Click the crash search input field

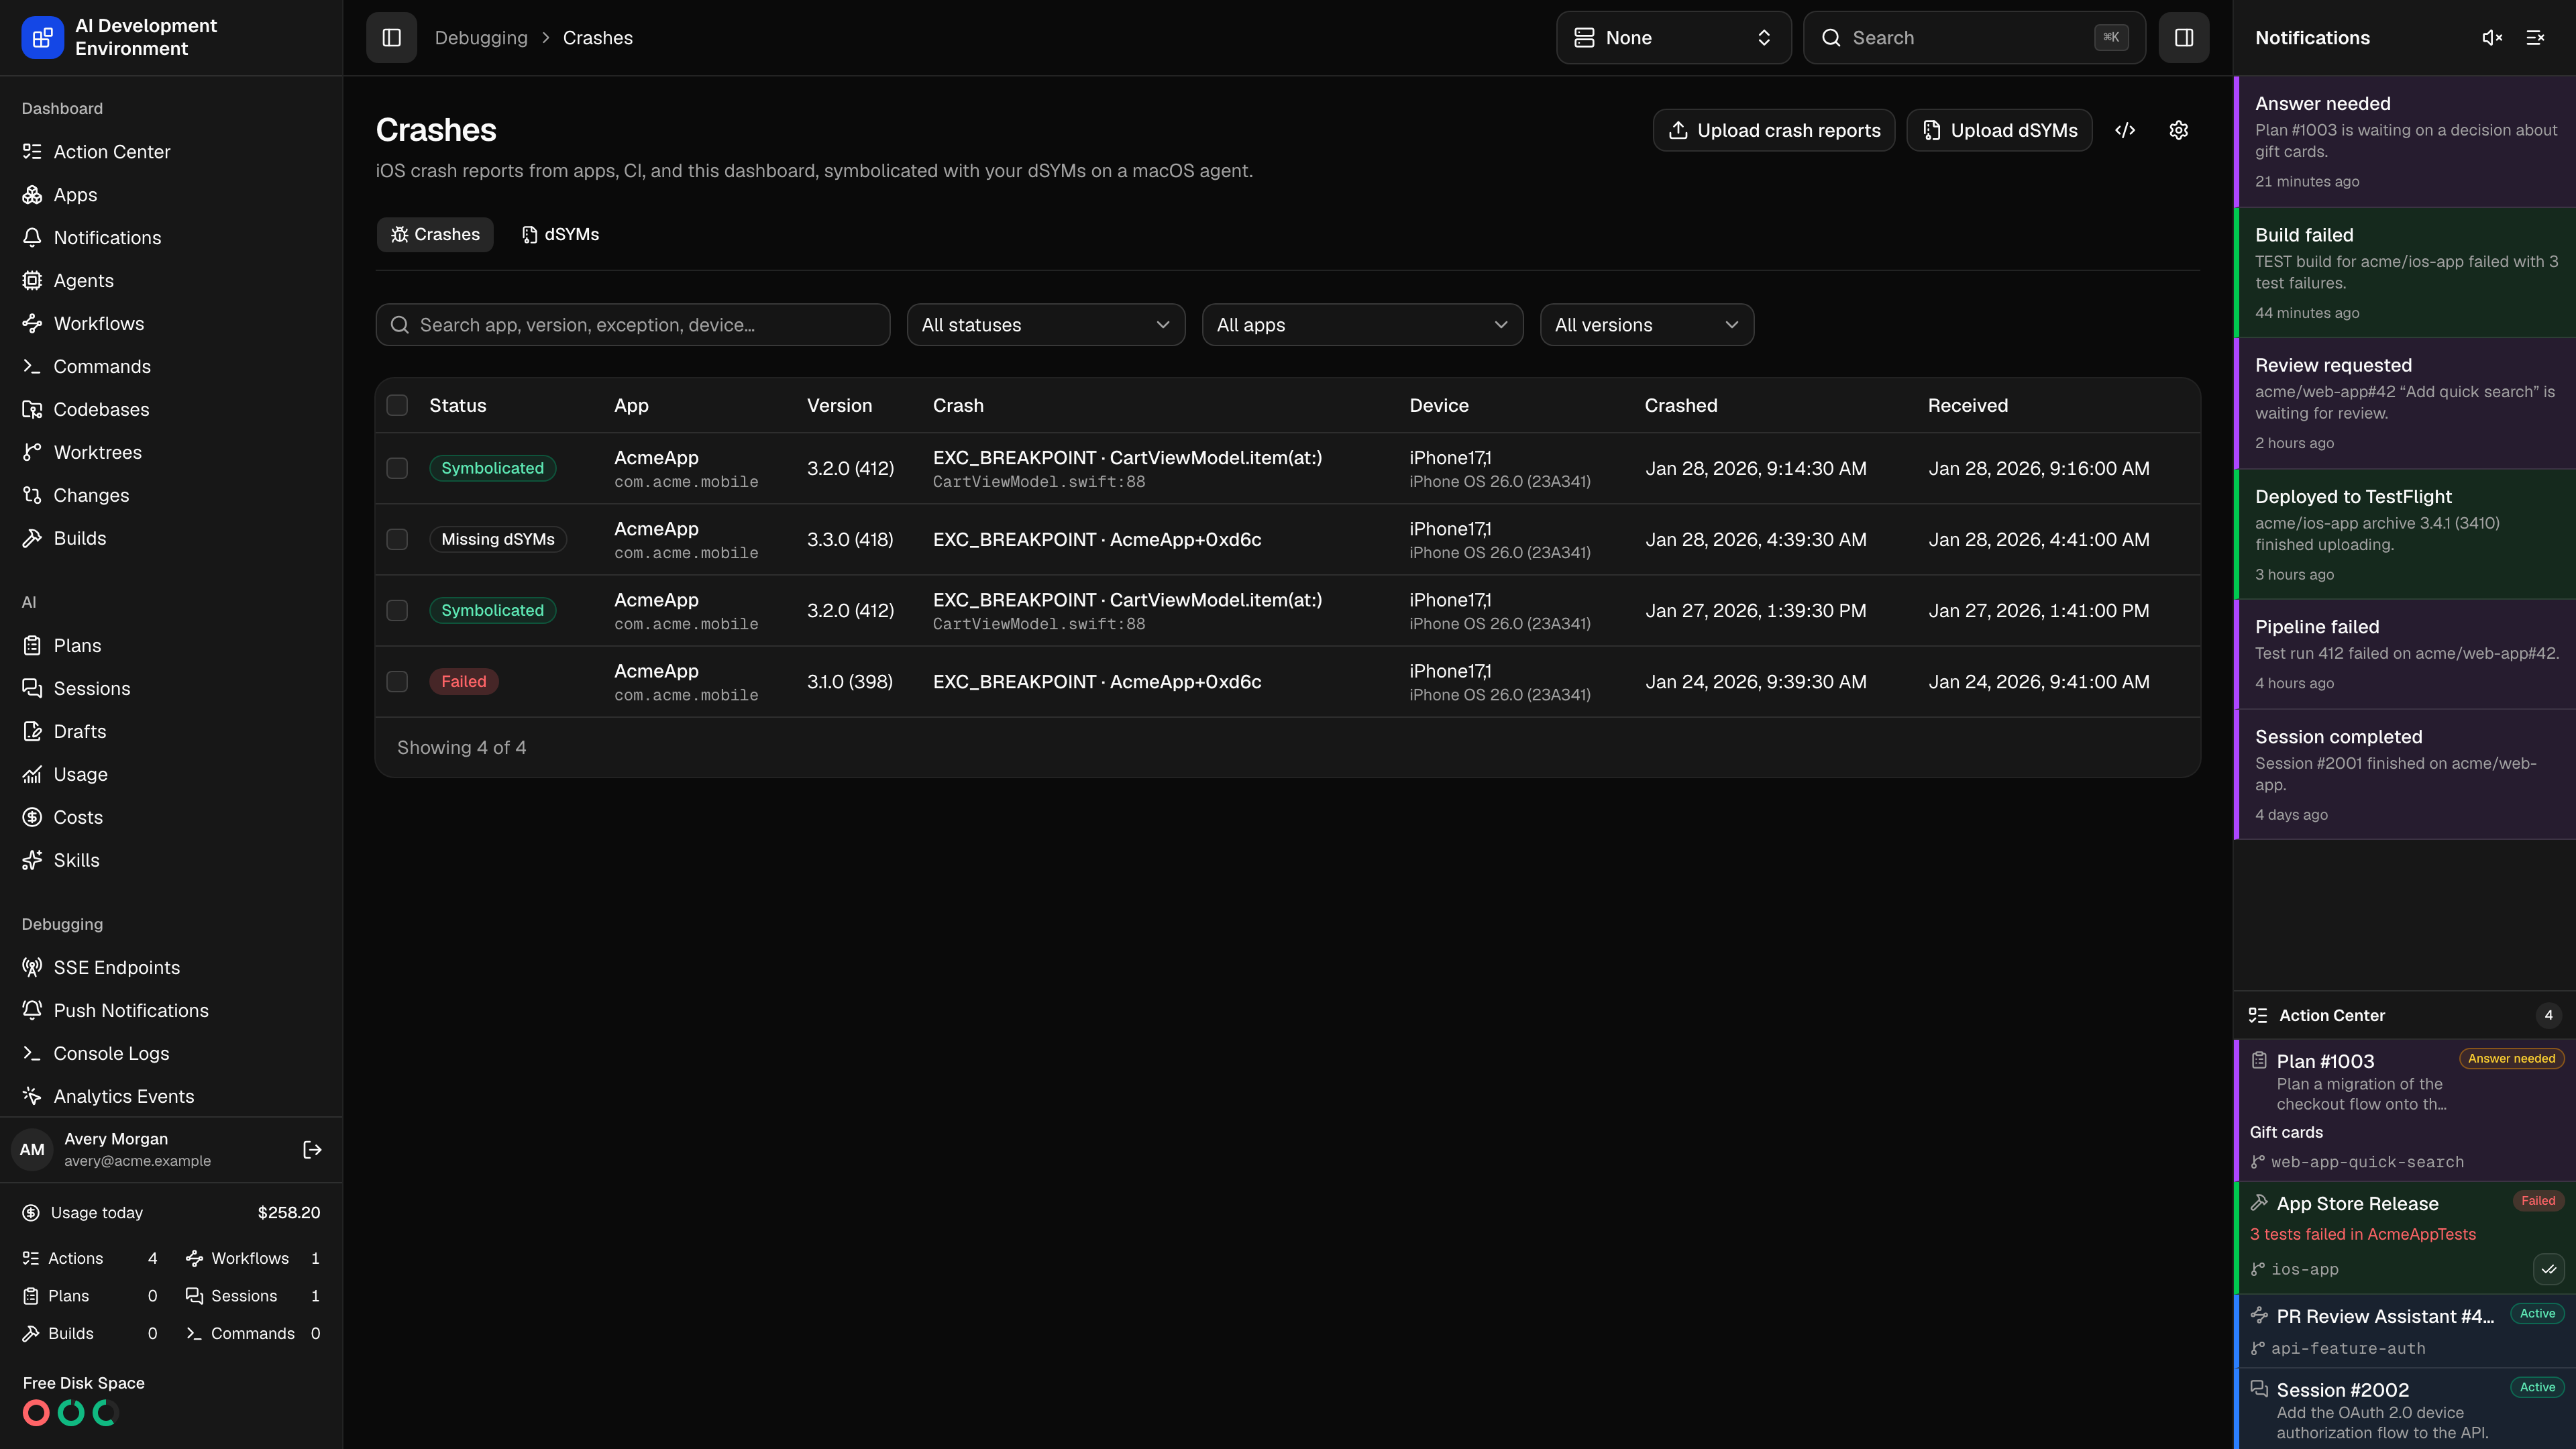pos(633,325)
